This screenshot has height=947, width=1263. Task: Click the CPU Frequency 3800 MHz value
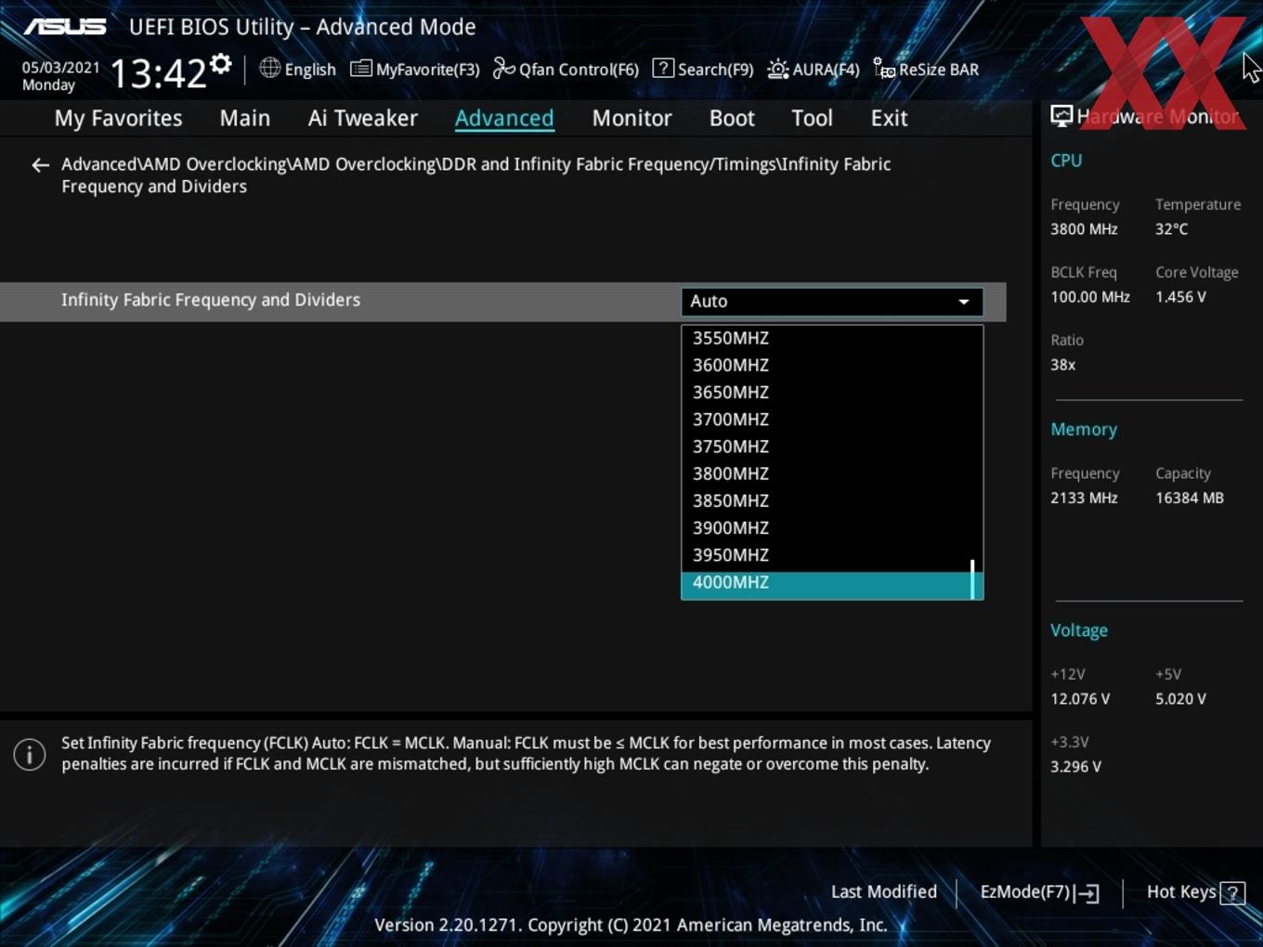pyautogui.click(x=1084, y=228)
